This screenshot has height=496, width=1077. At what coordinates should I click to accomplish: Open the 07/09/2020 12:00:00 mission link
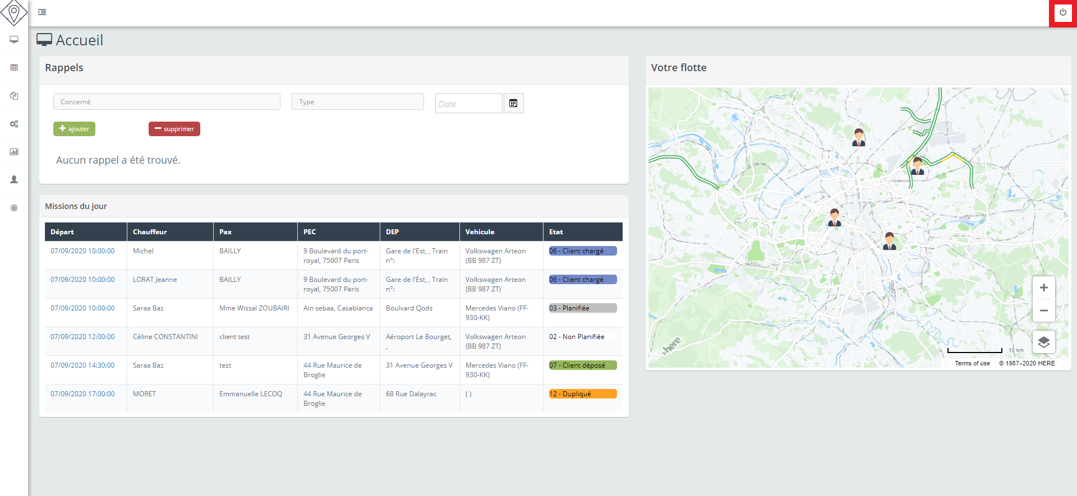[x=82, y=337]
